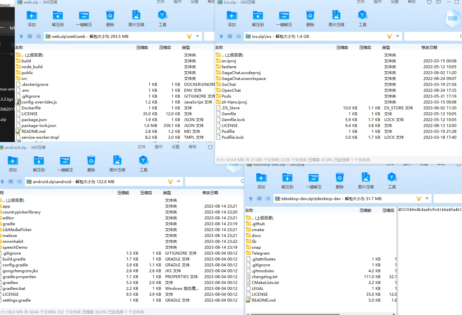Sort by 压缩后 column in ios.zip window

coord(365,48)
